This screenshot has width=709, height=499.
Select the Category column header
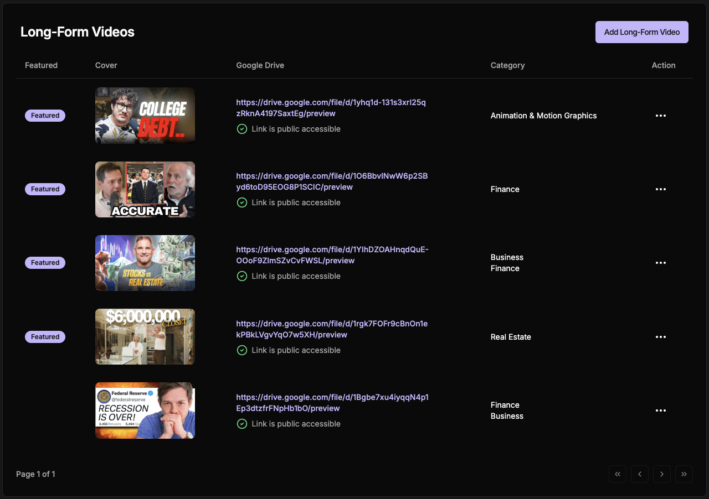pos(507,65)
